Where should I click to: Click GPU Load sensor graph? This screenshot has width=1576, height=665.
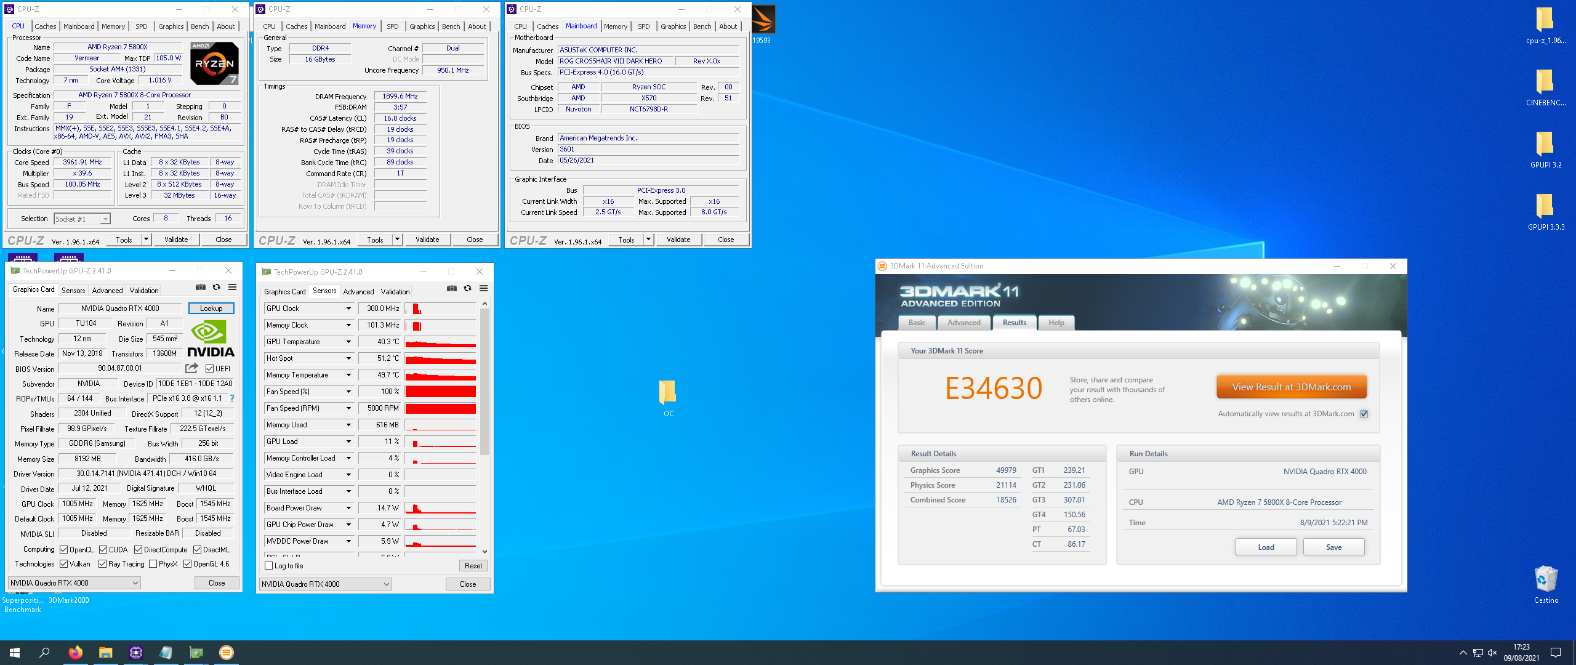tap(440, 441)
